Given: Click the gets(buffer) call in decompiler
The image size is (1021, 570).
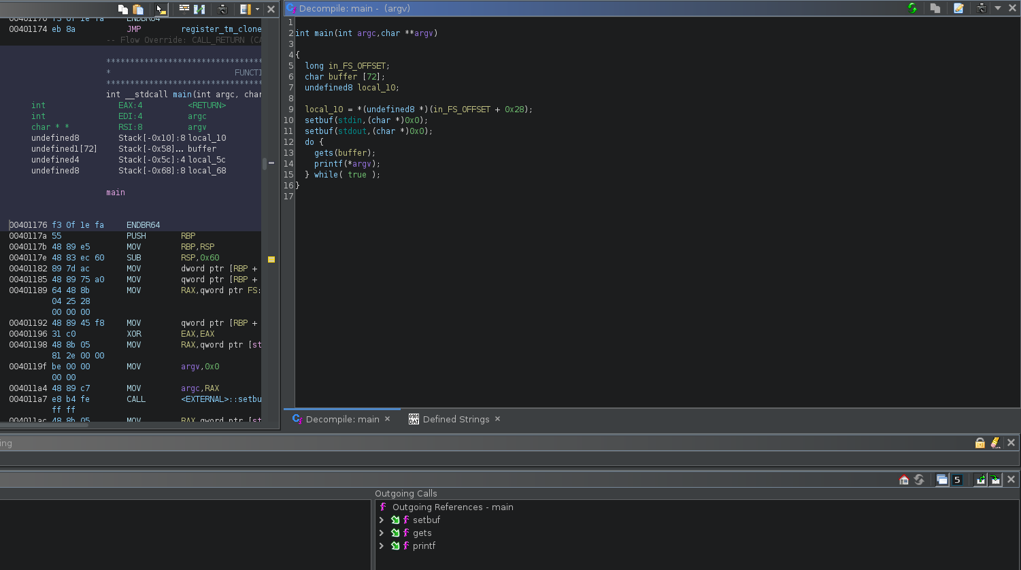Looking at the screenshot, I should (344, 153).
